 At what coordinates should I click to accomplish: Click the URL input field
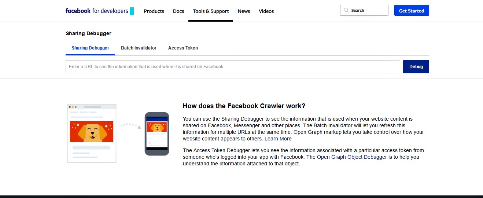pos(233,67)
